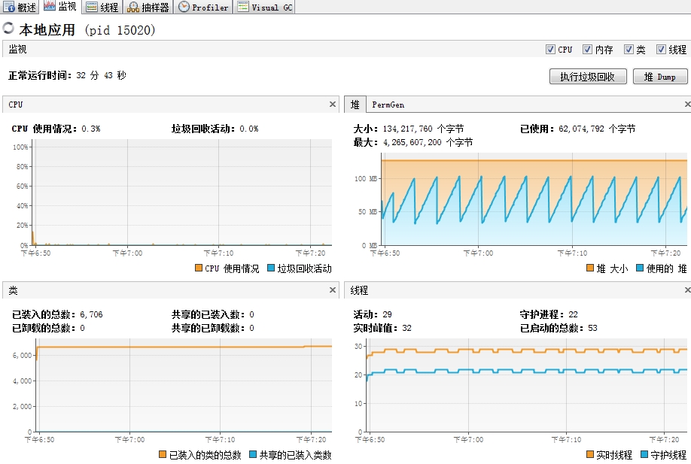Click the 抽样器 tab sampler icon
This screenshot has width=691, height=464.
pos(133,7)
